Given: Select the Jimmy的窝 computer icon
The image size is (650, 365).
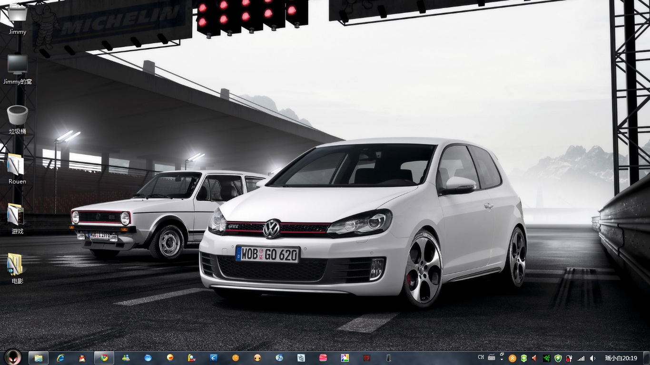Looking at the screenshot, I should 18,69.
